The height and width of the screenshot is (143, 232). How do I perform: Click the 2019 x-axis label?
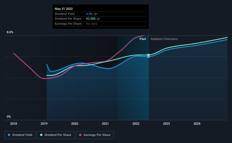(x=44, y=124)
